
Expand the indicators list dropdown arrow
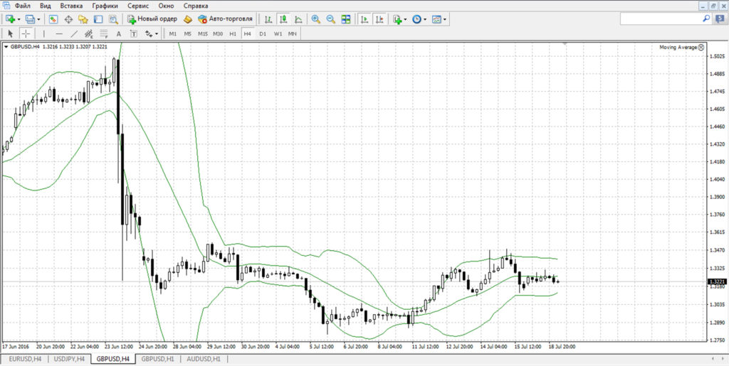click(405, 19)
